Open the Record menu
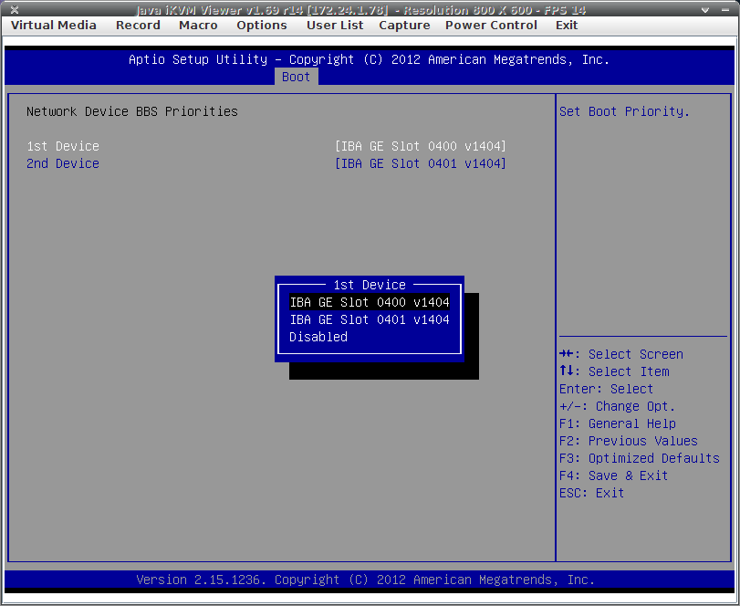 [138, 26]
